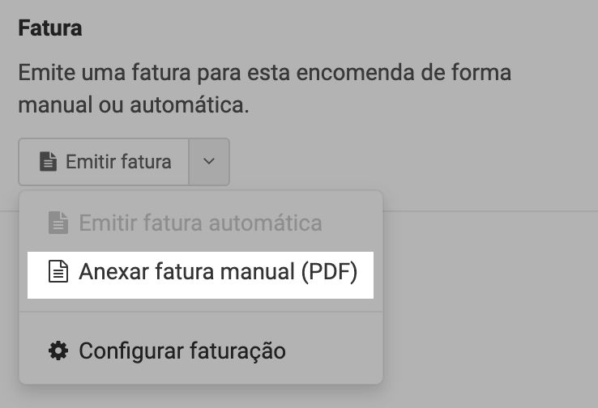
Task: Click the text "manual ou automática."
Action: click(133, 105)
